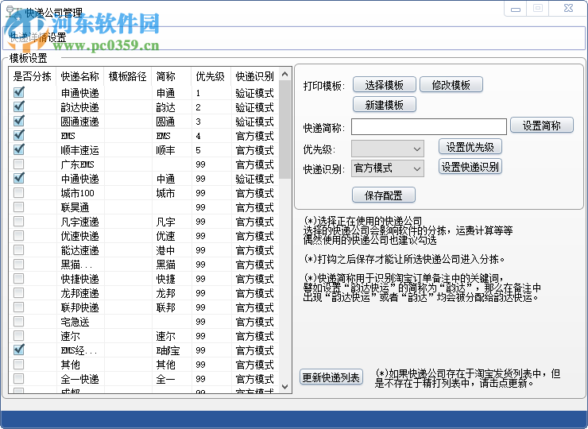Check the 优速快递 checkbox
Image resolution: width=588 pixels, height=429 pixels.
(19, 235)
